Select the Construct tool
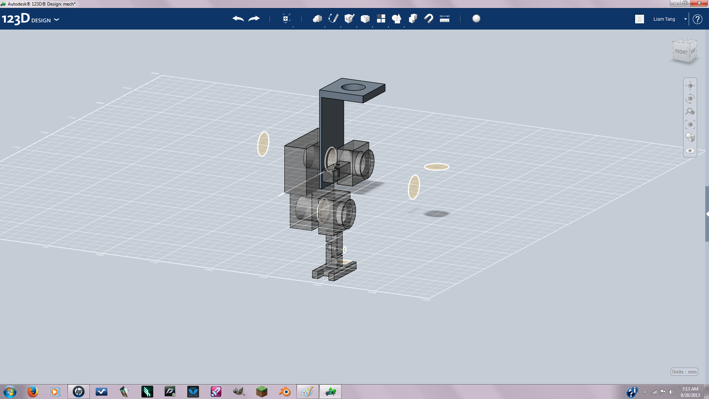Viewport: 709px width, 399px height. point(349,19)
